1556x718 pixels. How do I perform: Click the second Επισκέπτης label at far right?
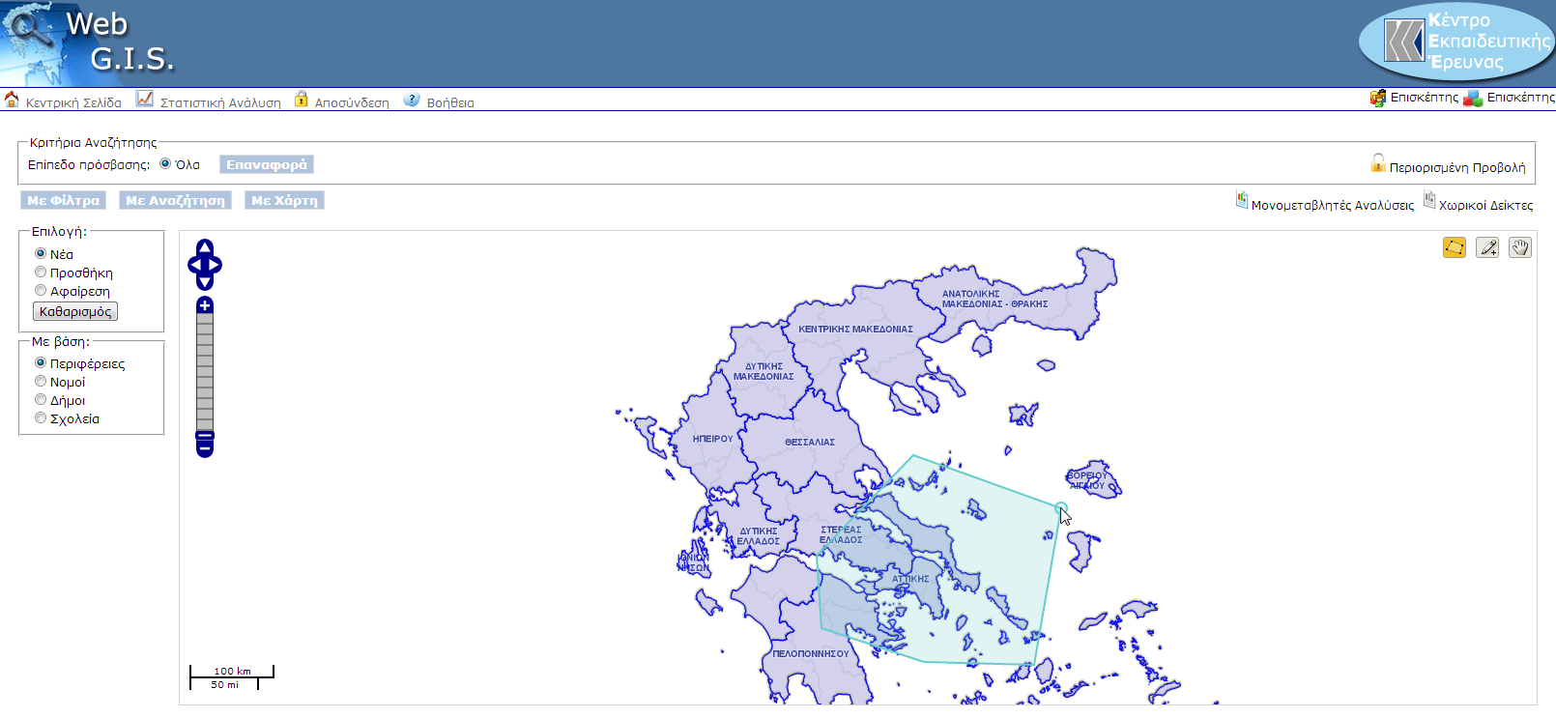1521,97
